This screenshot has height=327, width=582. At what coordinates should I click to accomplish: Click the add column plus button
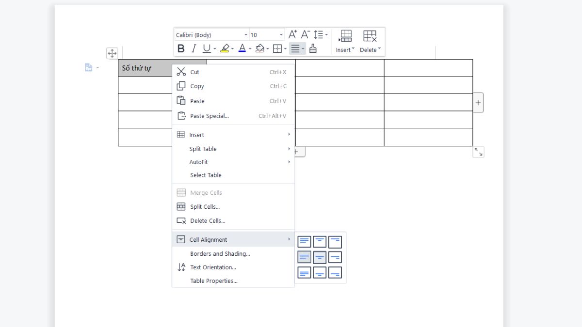point(478,103)
